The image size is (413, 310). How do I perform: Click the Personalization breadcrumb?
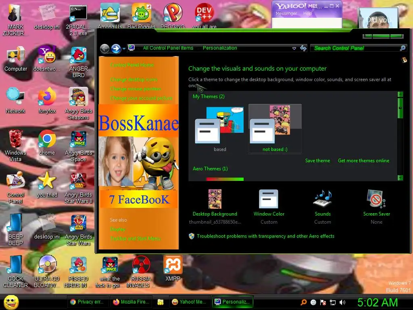[220, 48]
